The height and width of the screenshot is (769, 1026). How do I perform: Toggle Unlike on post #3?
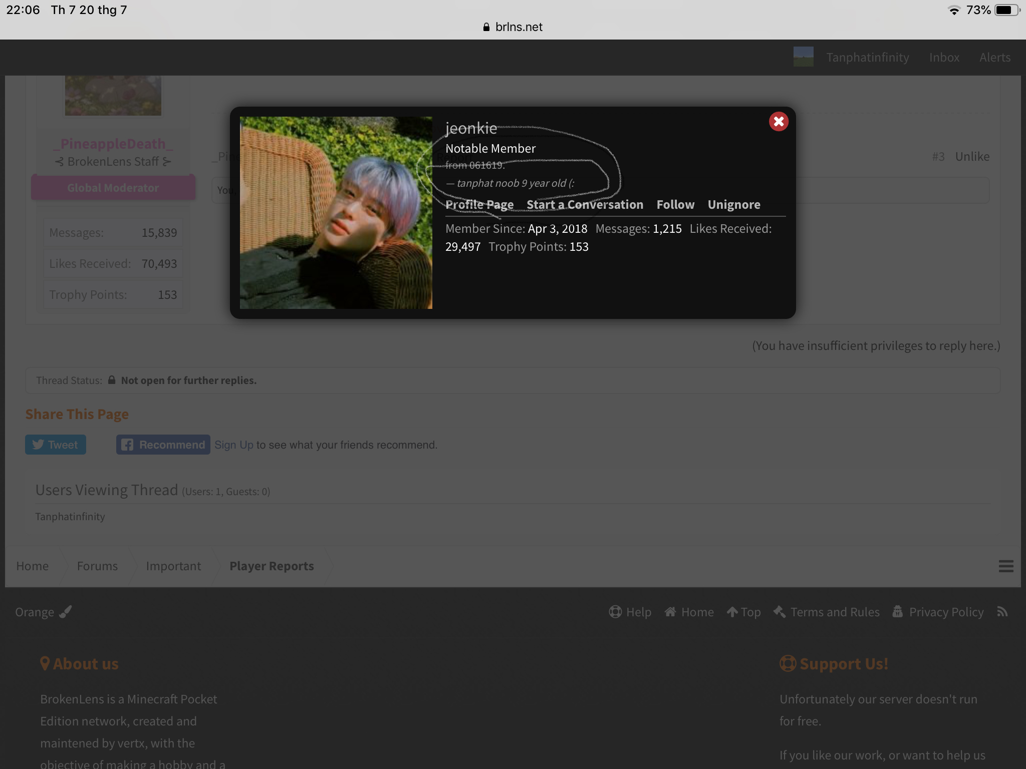(x=972, y=157)
